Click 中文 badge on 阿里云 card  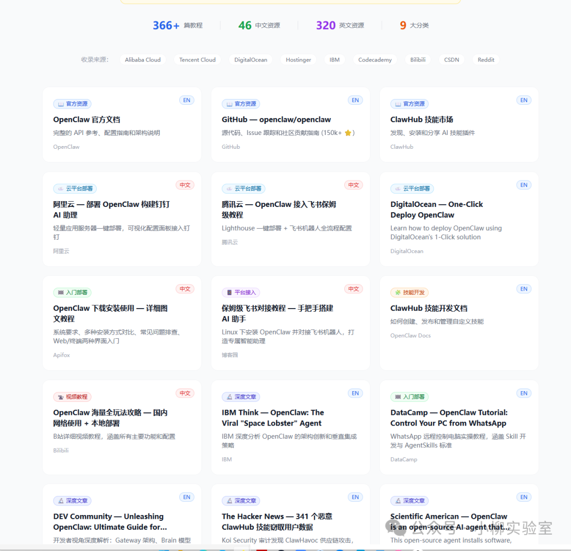[x=185, y=185]
